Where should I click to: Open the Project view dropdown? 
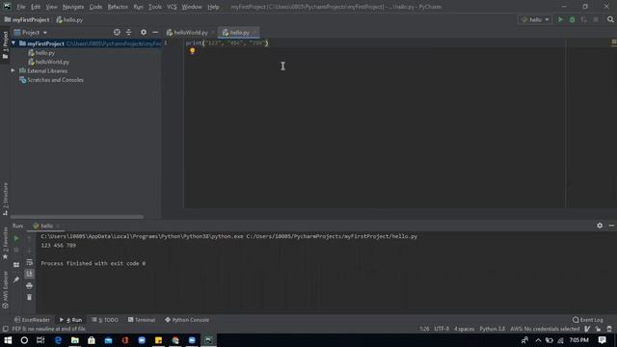click(31, 32)
